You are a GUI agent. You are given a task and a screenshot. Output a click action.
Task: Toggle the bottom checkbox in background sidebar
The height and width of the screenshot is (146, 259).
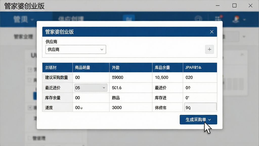(29, 138)
